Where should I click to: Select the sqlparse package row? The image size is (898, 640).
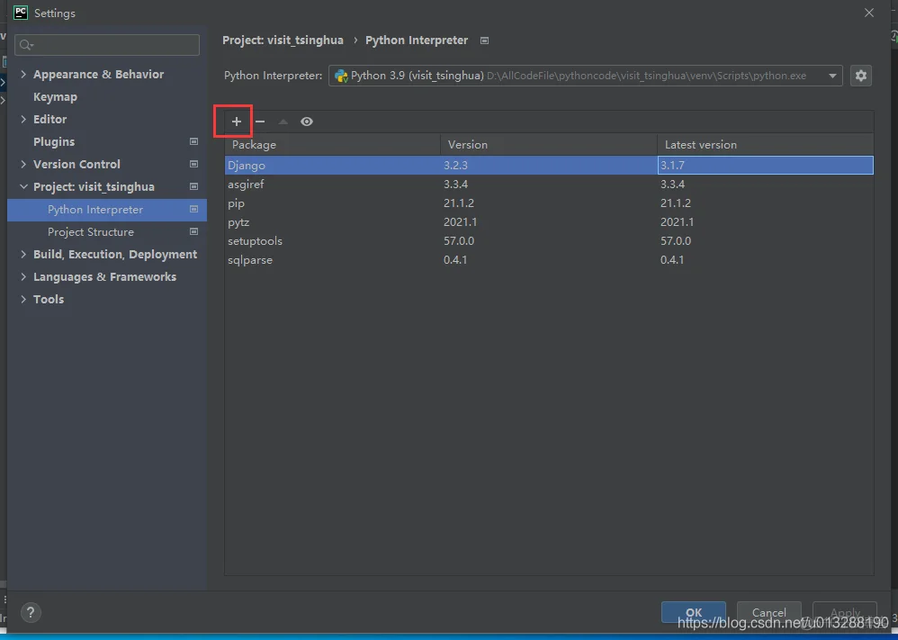pos(549,259)
